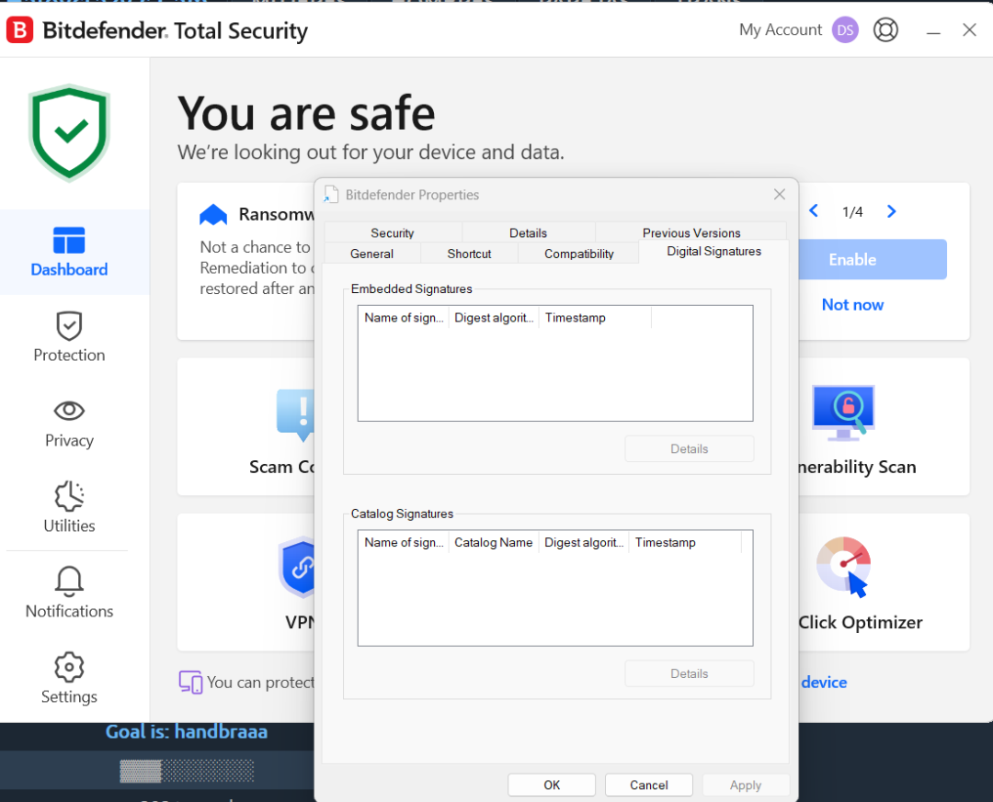Switch to the General tab
The height and width of the screenshot is (802, 993).
(371, 254)
